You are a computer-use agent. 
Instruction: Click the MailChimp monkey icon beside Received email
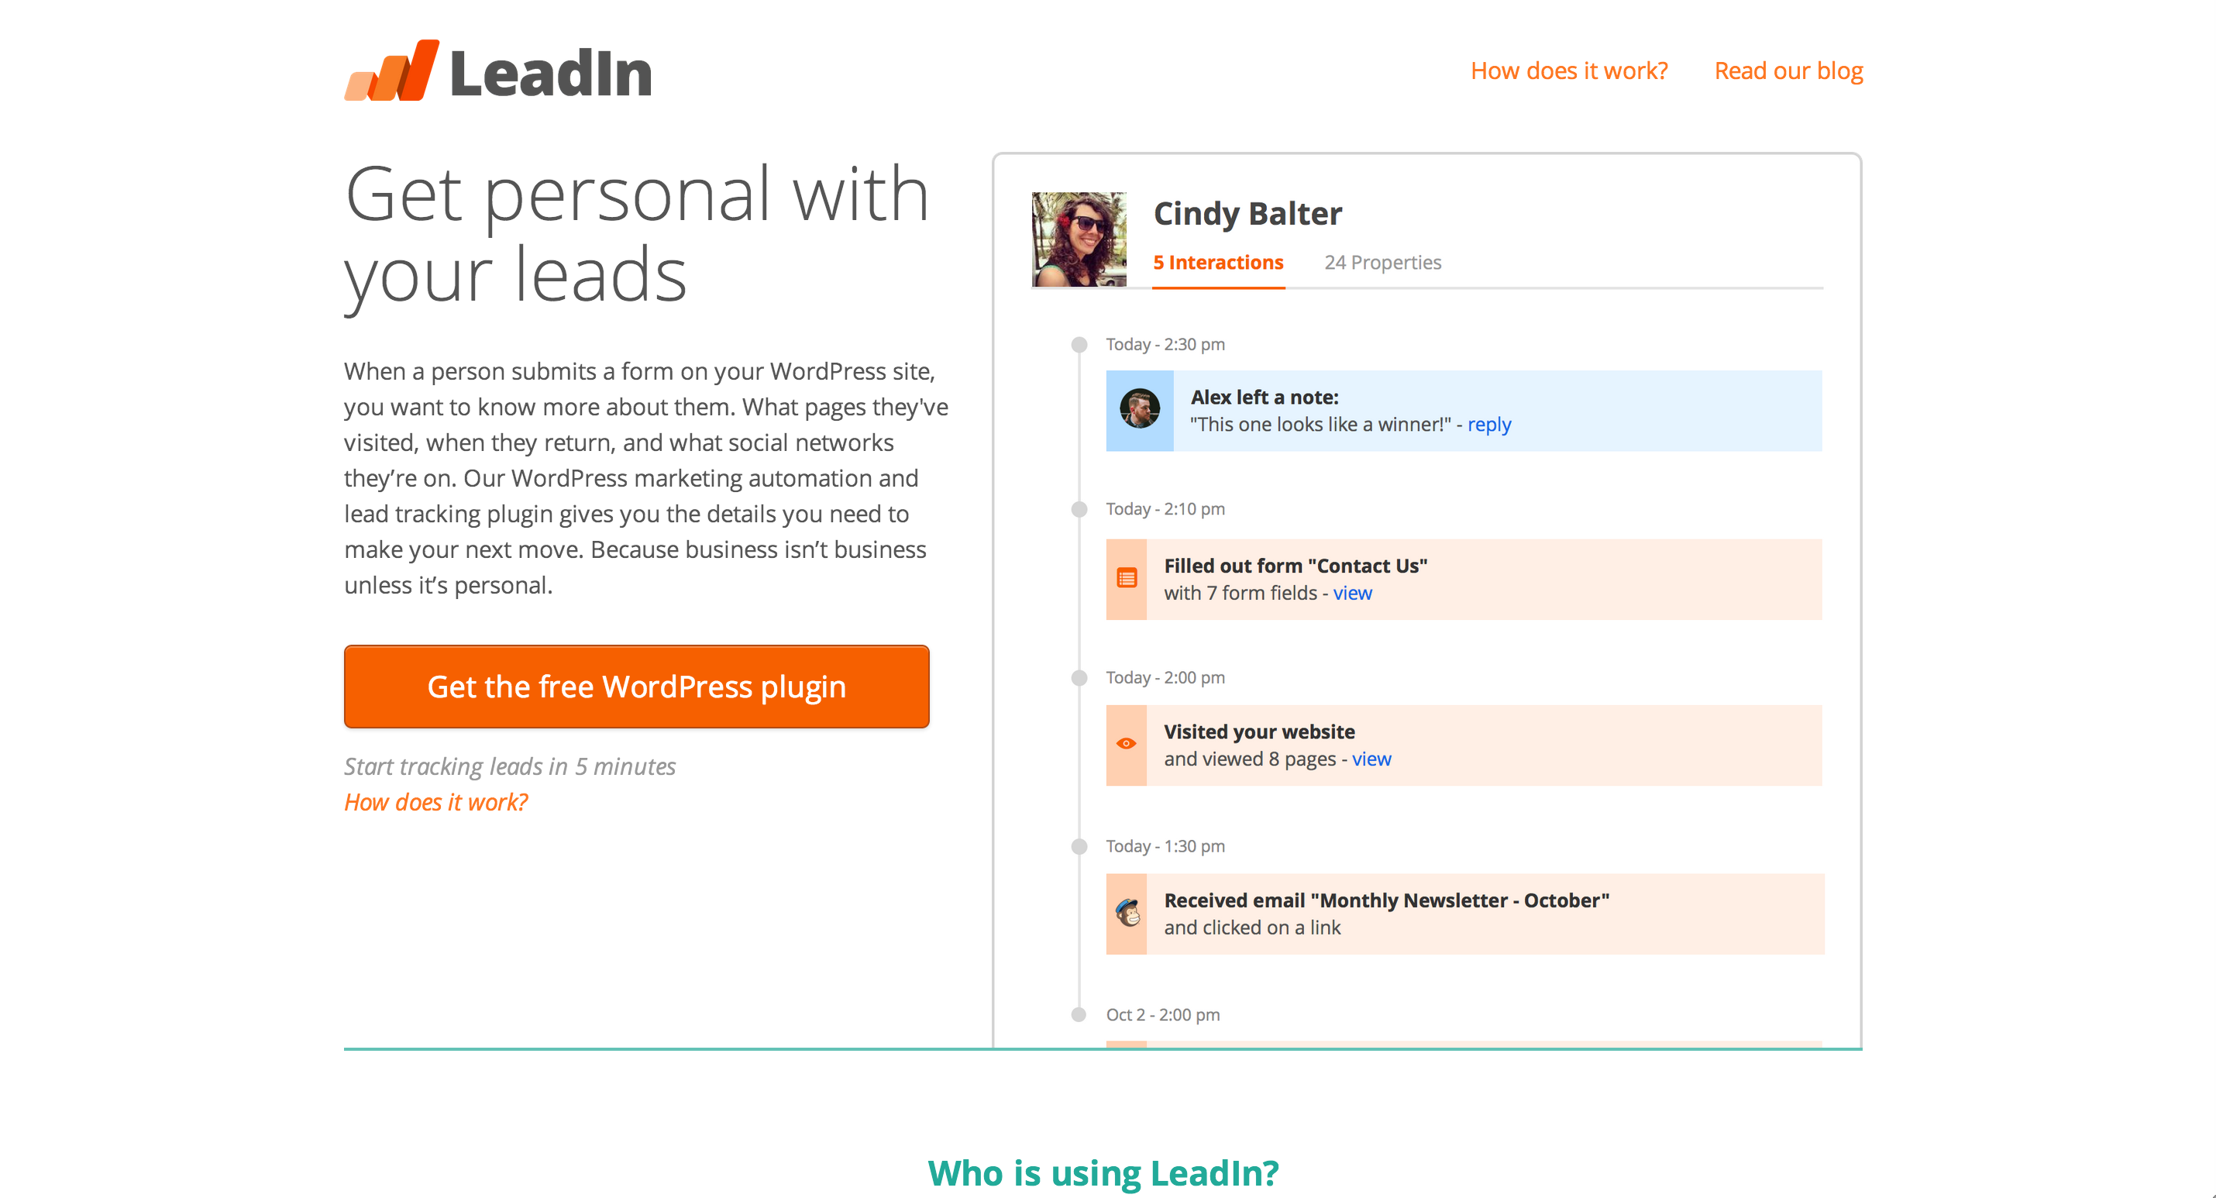pyautogui.click(x=1128, y=912)
